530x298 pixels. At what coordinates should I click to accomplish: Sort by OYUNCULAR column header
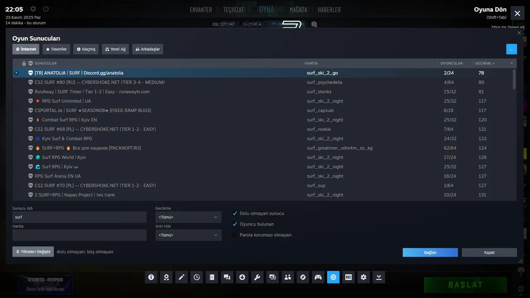[x=451, y=63]
